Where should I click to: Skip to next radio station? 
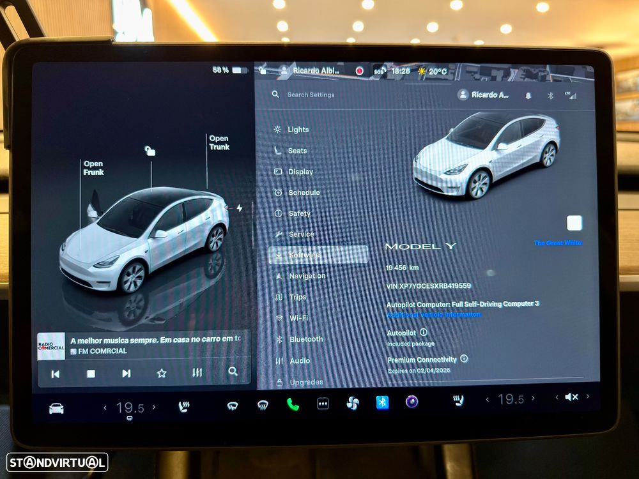coord(127,373)
